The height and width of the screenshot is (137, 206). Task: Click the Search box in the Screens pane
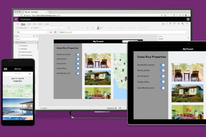pyautogui.click(x=26, y=39)
